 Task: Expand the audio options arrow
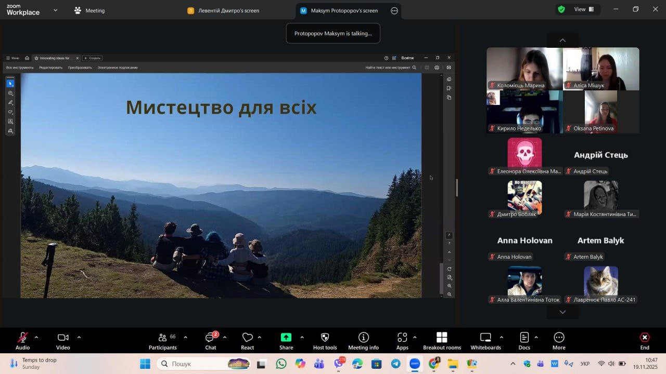pos(36,338)
